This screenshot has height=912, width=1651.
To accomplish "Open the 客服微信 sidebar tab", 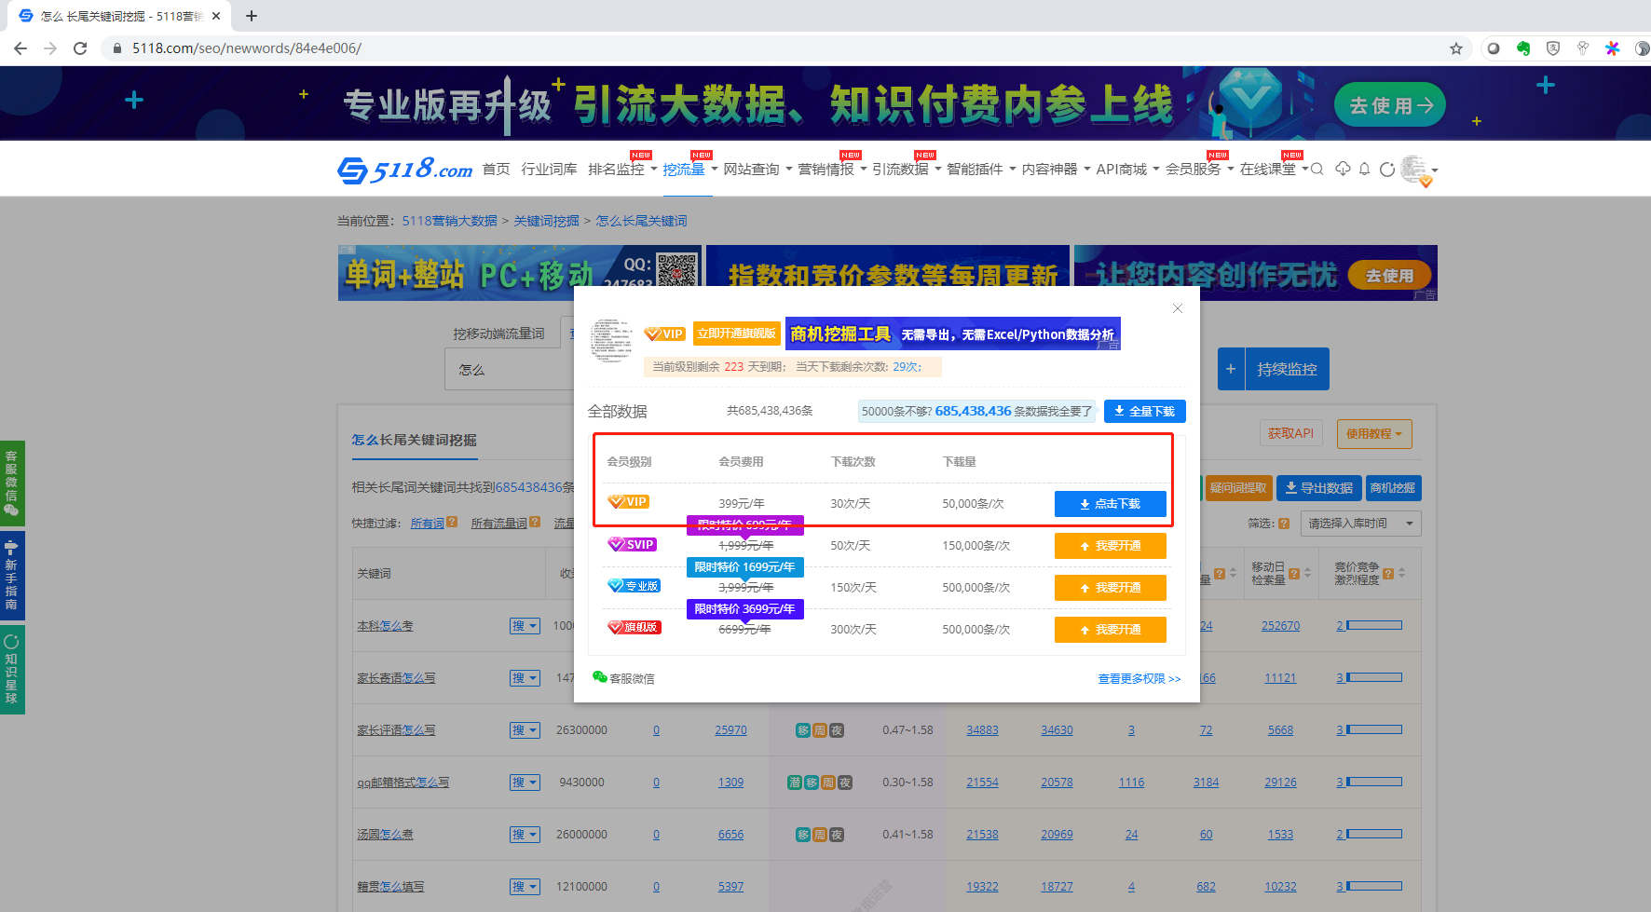I will [x=12, y=483].
